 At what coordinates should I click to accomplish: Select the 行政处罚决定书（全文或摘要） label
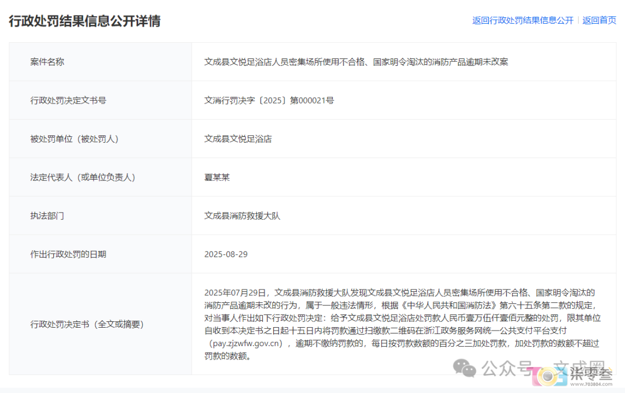pos(87,324)
